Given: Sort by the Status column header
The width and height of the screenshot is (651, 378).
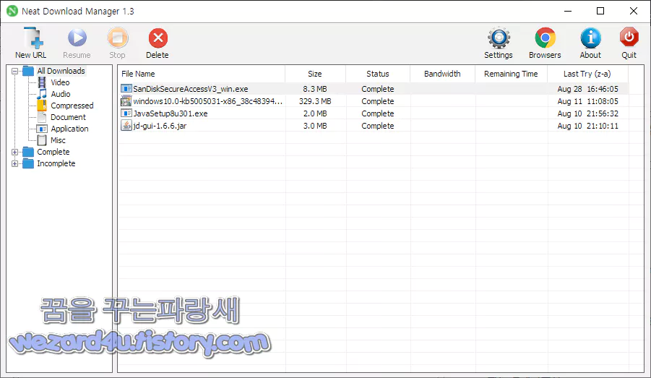Looking at the screenshot, I should pos(378,74).
